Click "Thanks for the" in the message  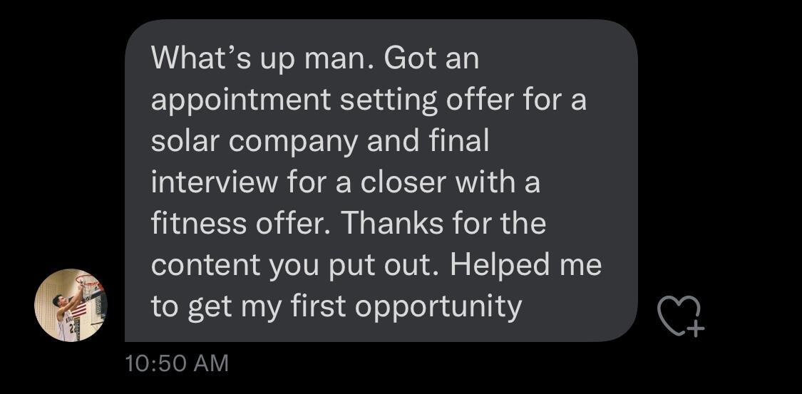(443, 224)
